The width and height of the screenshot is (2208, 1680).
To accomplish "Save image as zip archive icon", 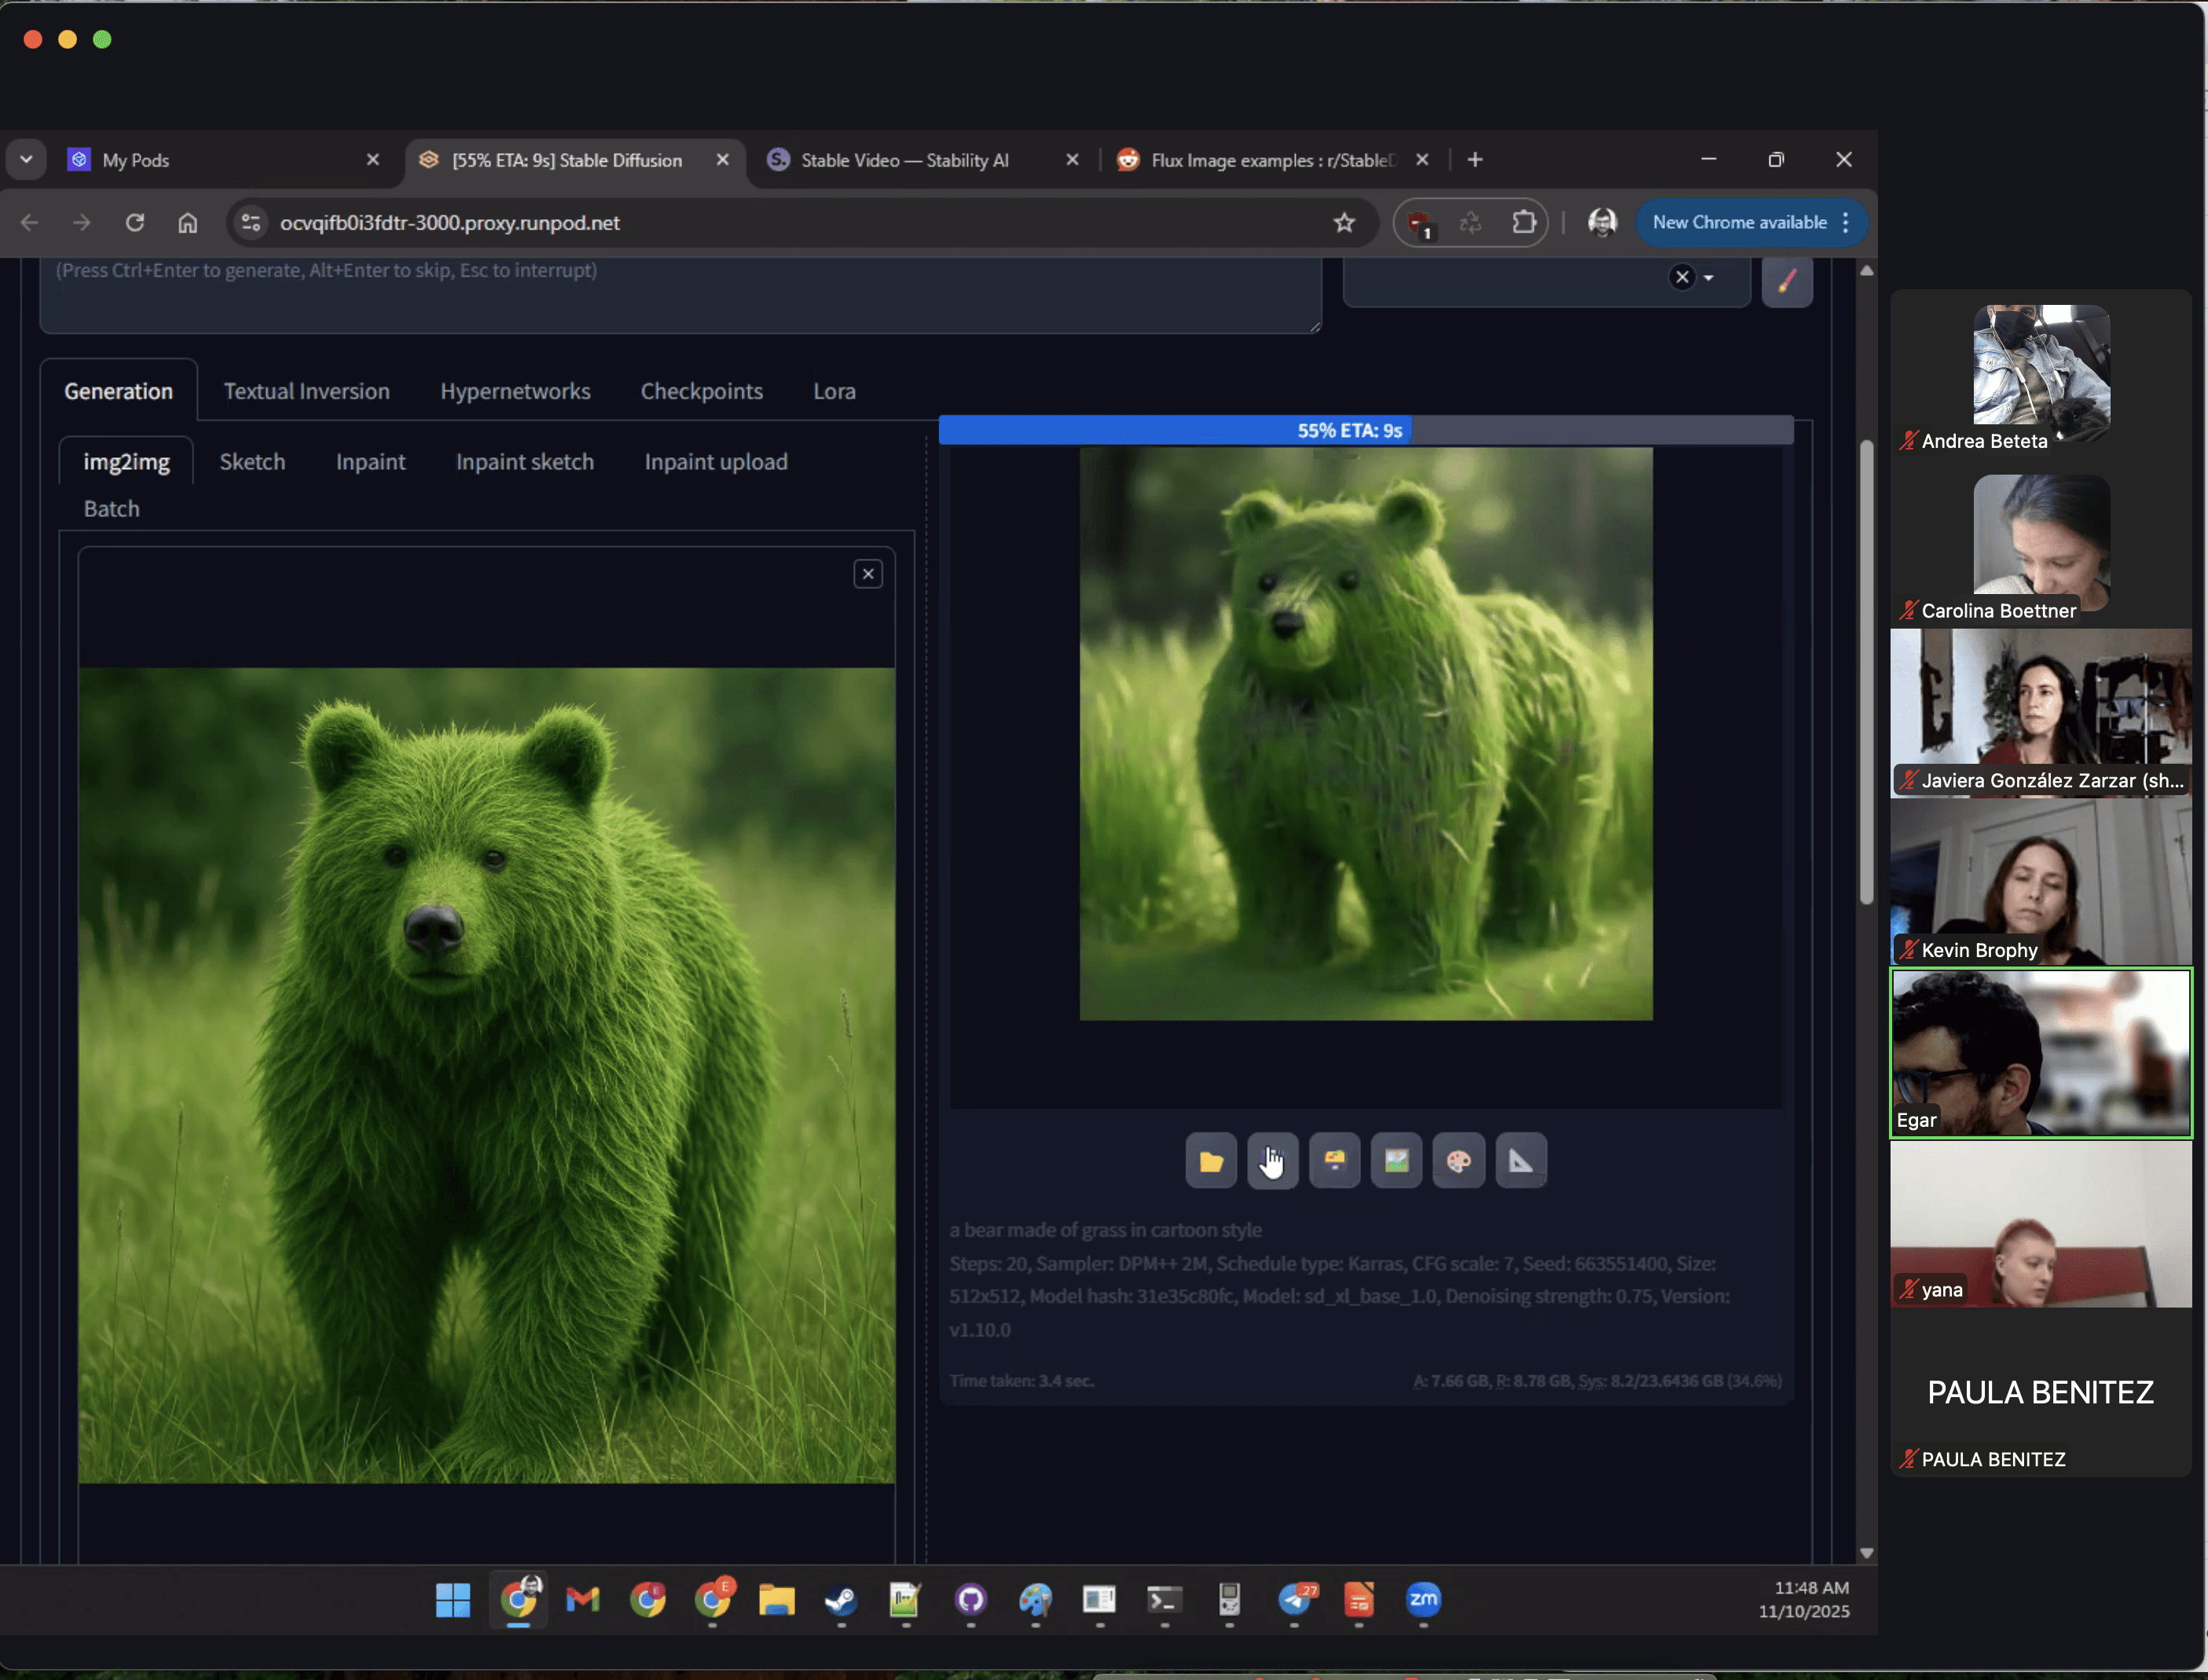I will click(1334, 1161).
